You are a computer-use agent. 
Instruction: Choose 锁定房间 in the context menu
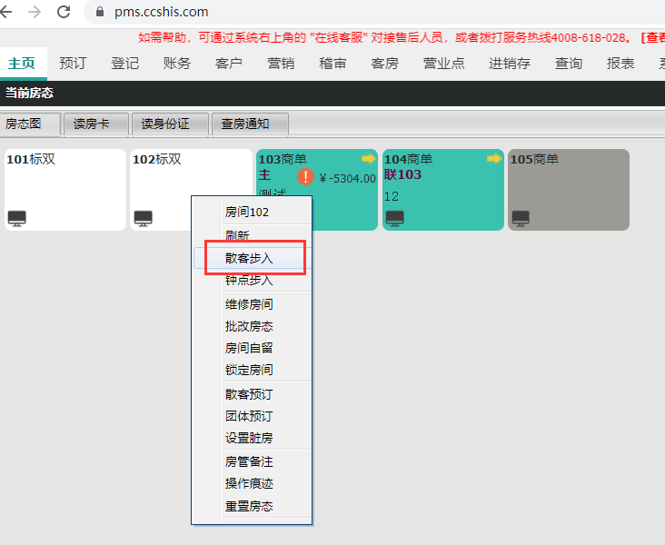click(x=249, y=370)
